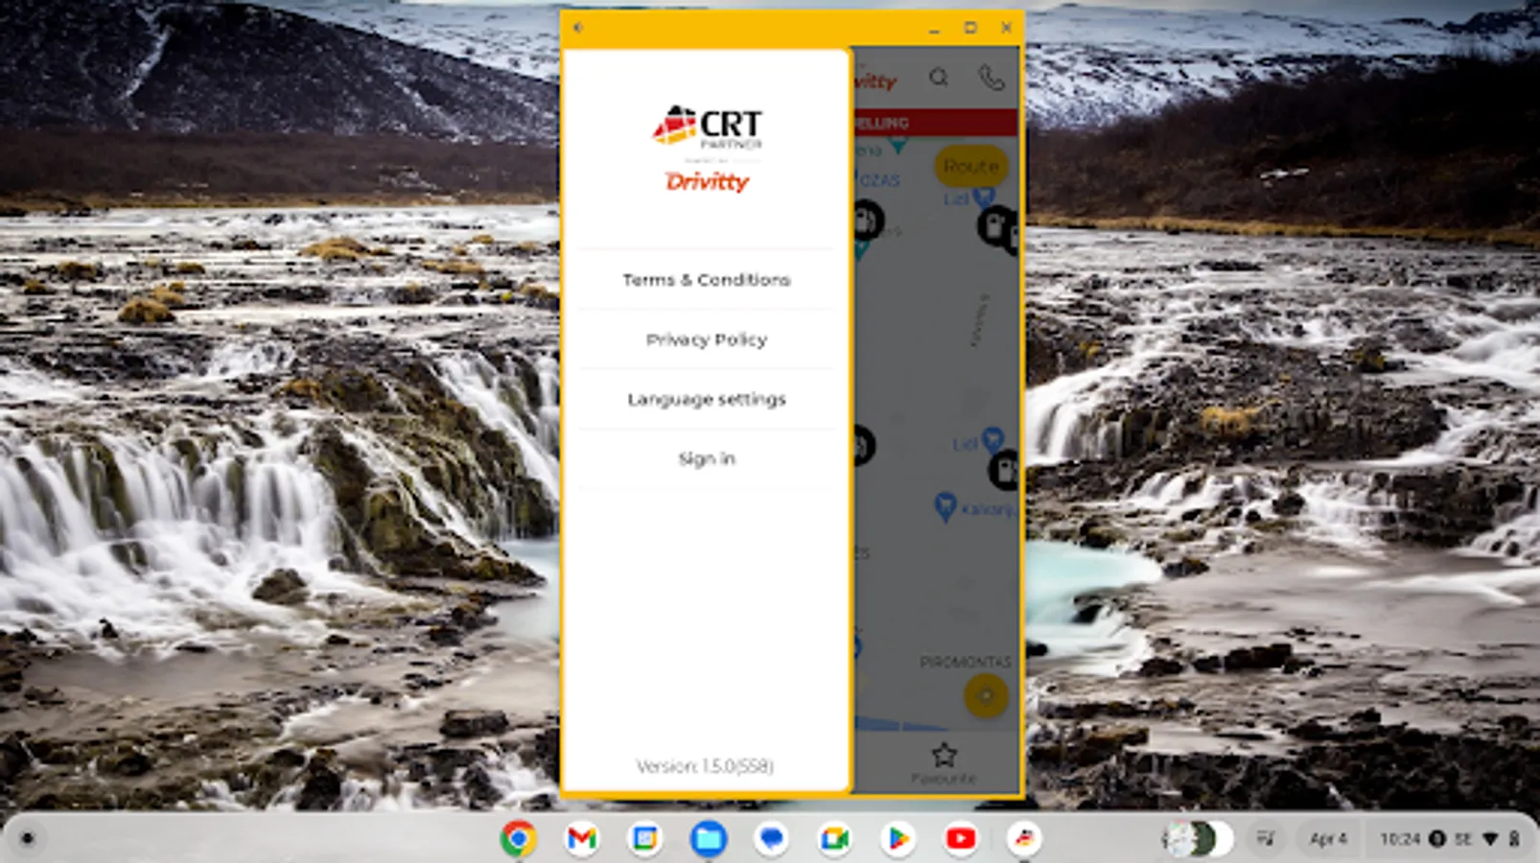Open the date Apr 4 calendar in the shelf
This screenshot has width=1540, height=863.
point(1328,839)
